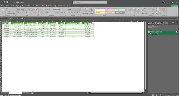
Task: Click the Orientation text angle icon
Action: click(48, 9)
